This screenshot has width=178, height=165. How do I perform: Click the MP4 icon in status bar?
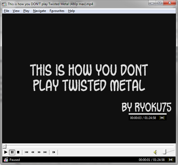coord(6,160)
